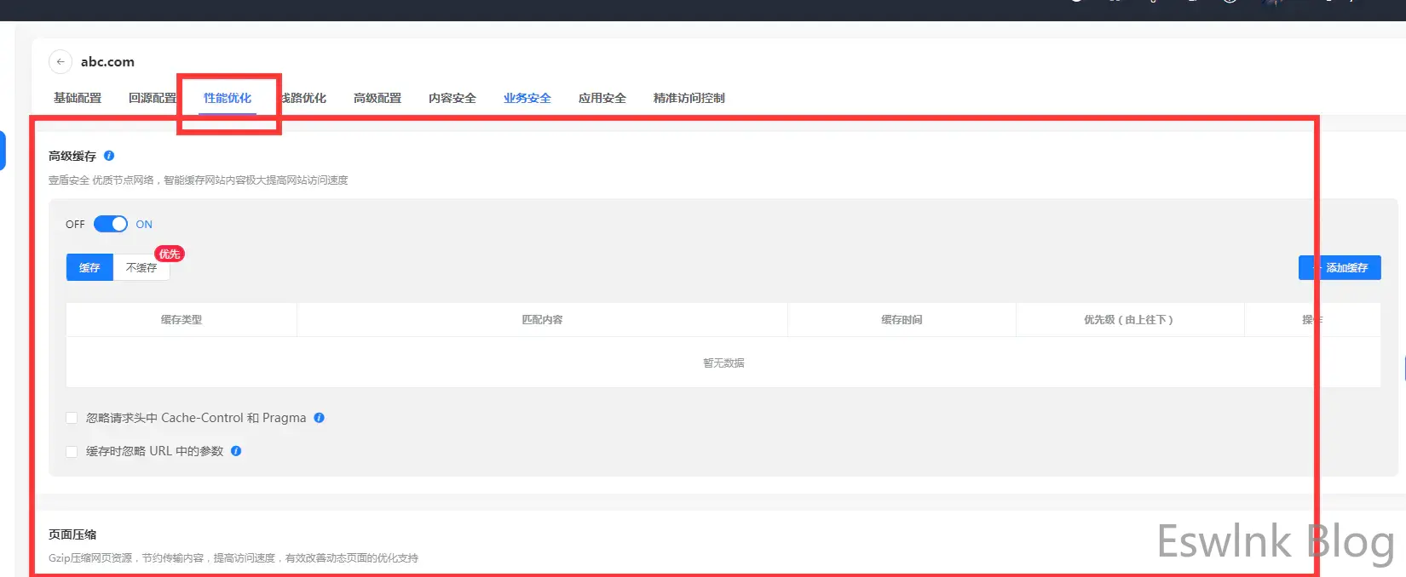Open the 基础配置 tab
The height and width of the screenshot is (577, 1406).
pyautogui.click(x=78, y=98)
